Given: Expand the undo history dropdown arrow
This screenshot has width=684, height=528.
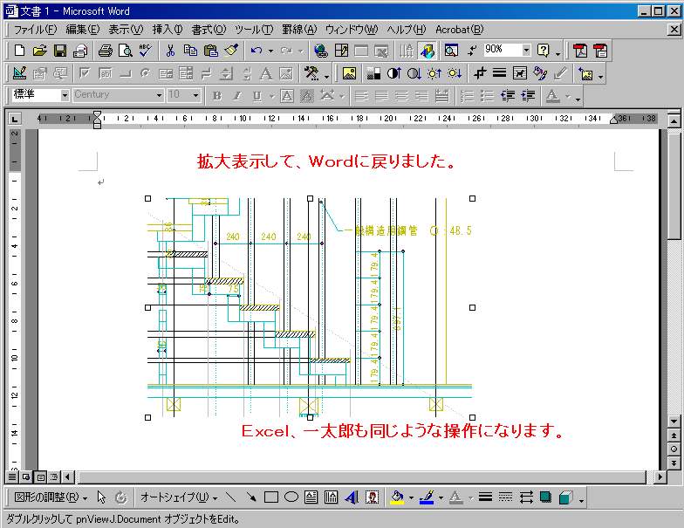Looking at the screenshot, I should (270, 51).
